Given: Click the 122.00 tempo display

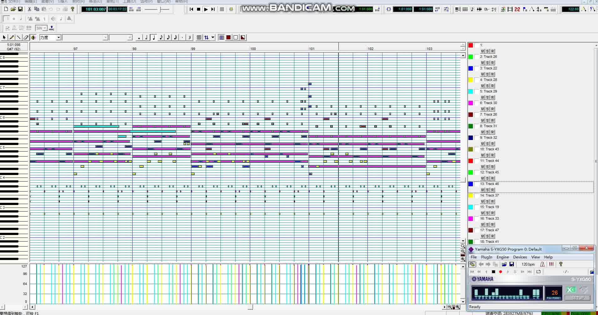Looking at the screenshot, I should 570,9.
